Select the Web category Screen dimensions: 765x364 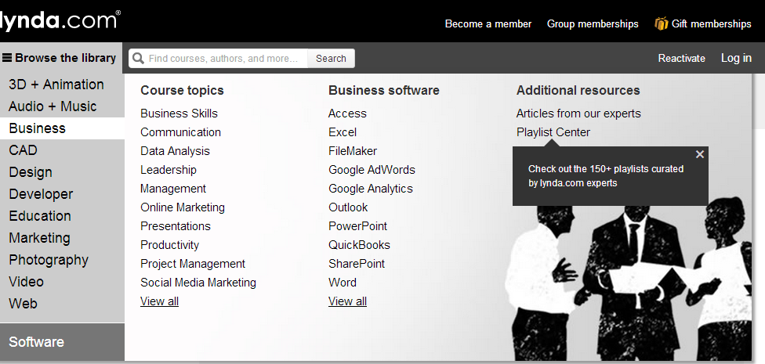coord(23,304)
